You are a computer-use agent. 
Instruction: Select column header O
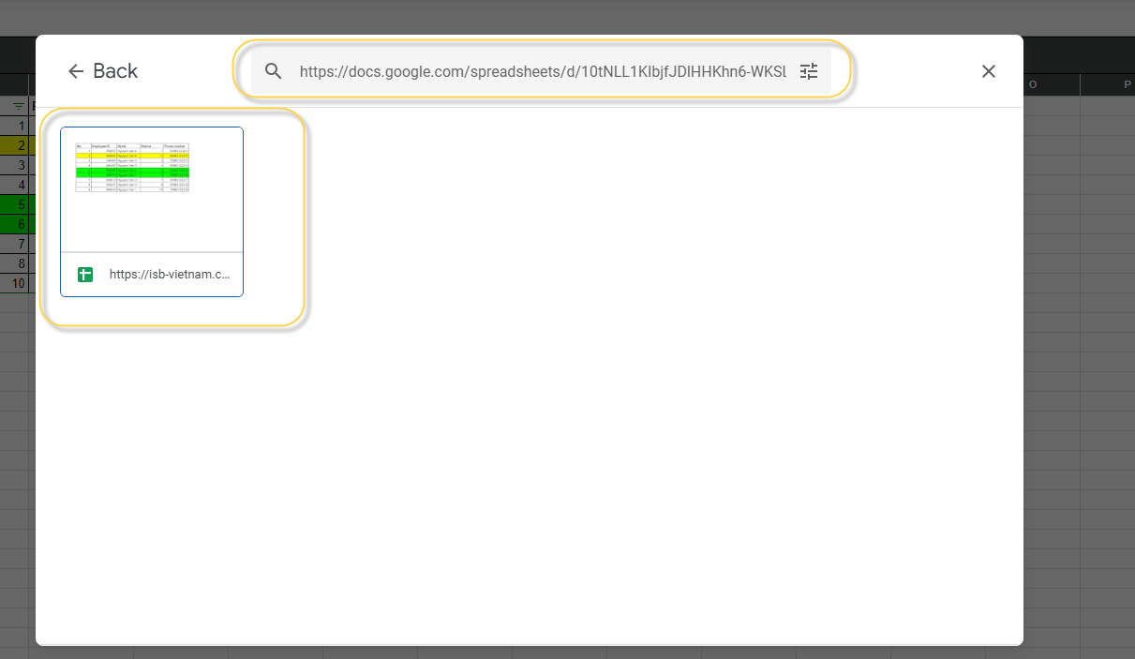coord(1032,85)
